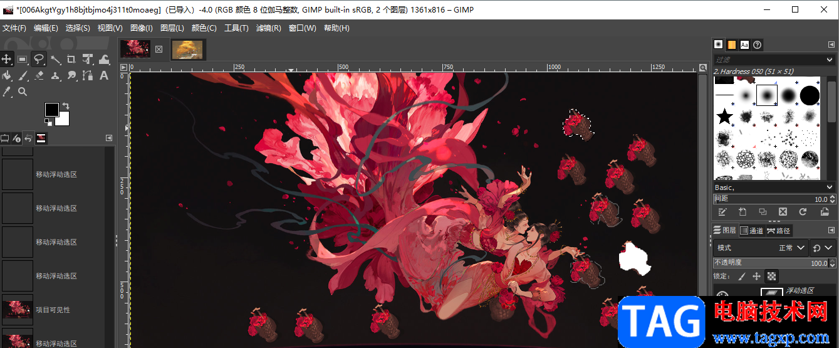The width and height of the screenshot is (839, 348).
Task: Open the 工具(T) menu
Action: pos(237,28)
